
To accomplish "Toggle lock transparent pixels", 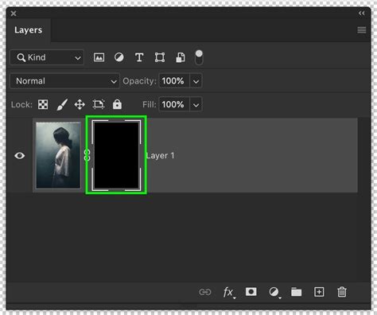I will (x=43, y=104).
